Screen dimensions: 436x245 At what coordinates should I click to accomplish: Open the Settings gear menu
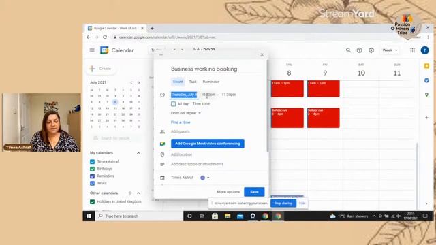coord(371,50)
